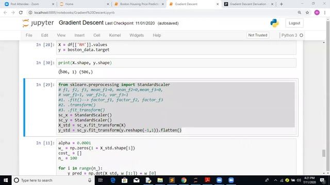Open Microsoft Store from the taskbar
The width and height of the screenshot is (330, 185).
point(124,180)
